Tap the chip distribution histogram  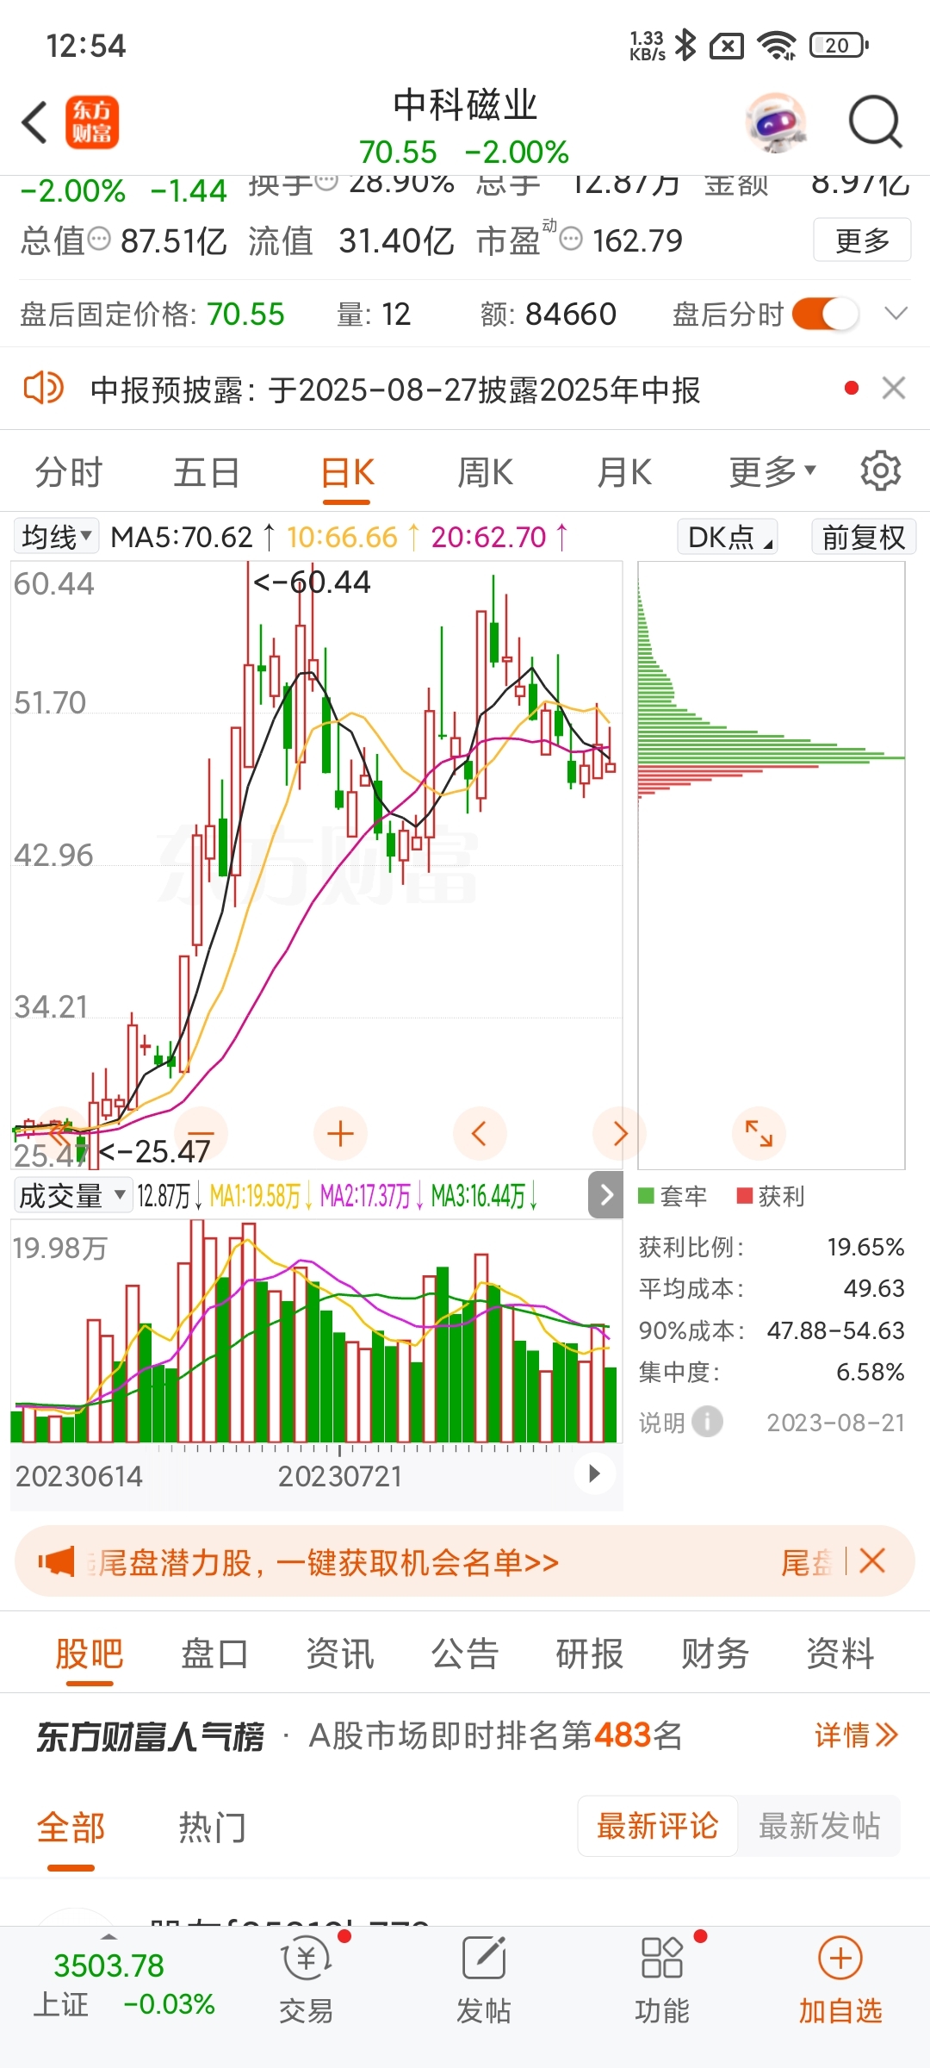(772, 864)
